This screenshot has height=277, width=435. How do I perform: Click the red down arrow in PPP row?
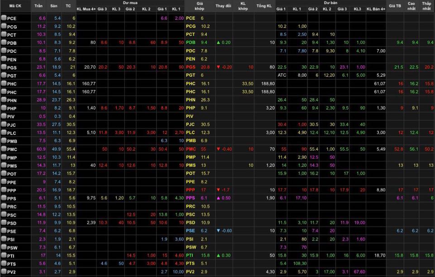[218, 190]
